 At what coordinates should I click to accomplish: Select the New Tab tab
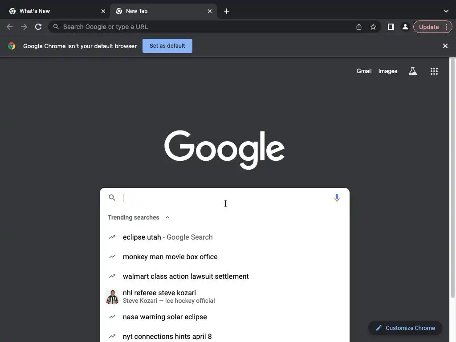point(163,11)
